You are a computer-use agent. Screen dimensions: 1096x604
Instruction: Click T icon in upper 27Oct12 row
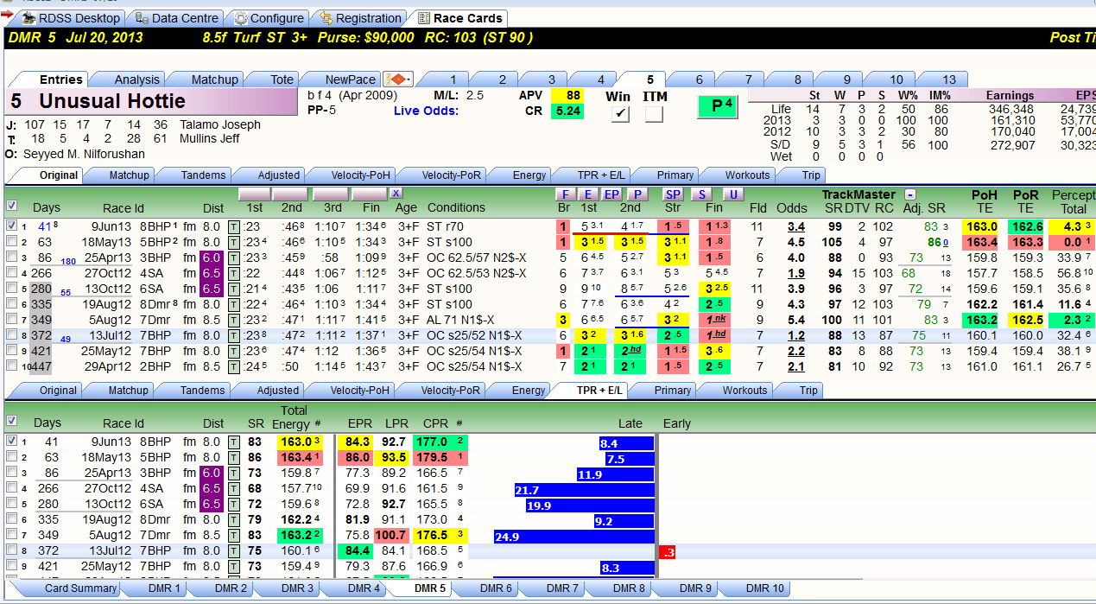click(x=233, y=273)
